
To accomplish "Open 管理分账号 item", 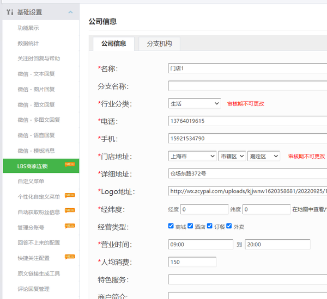I will (x=31, y=228).
